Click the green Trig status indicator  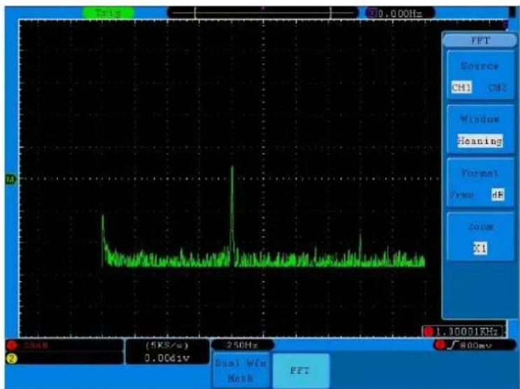(108, 13)
